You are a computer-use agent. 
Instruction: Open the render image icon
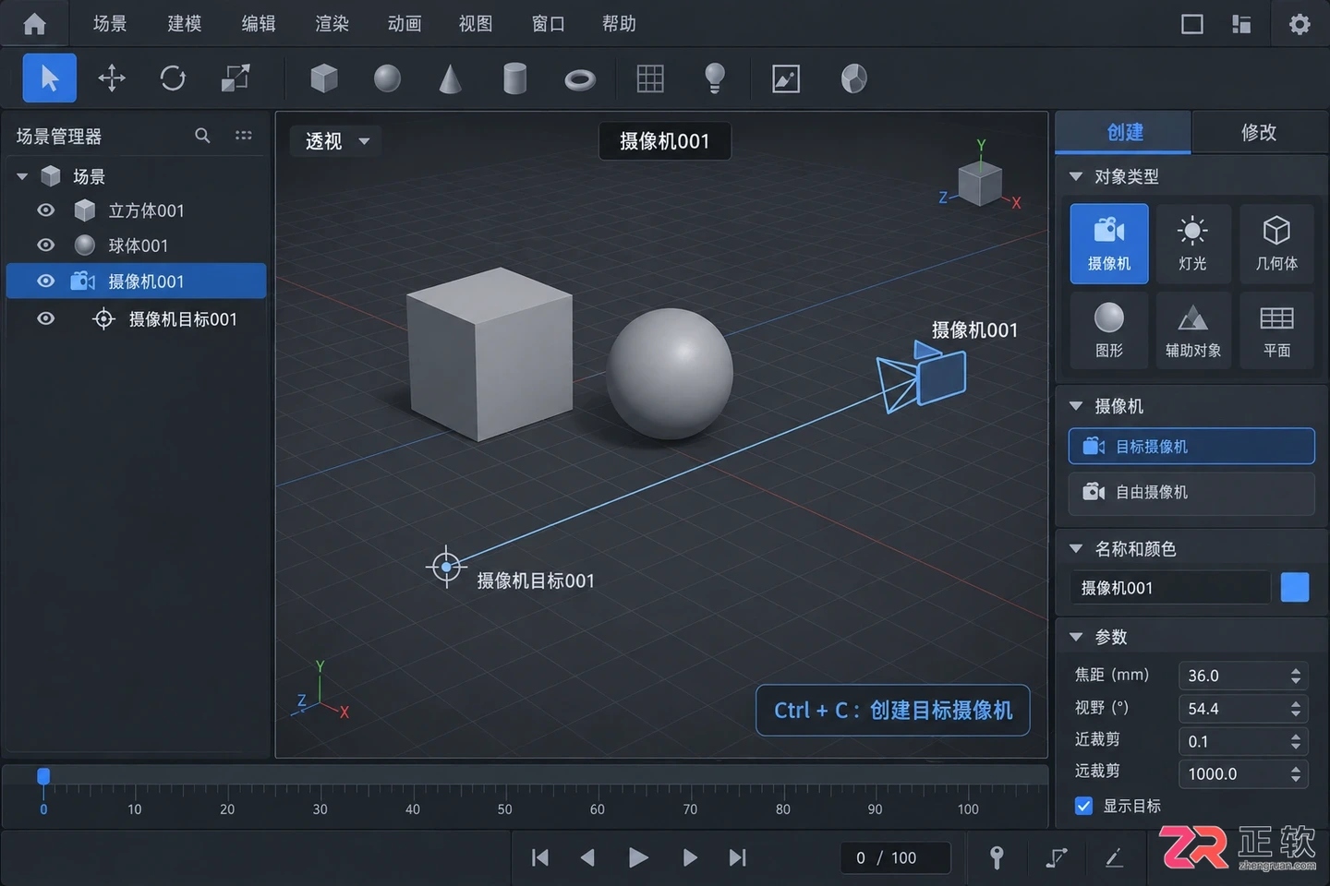[786, 78]
